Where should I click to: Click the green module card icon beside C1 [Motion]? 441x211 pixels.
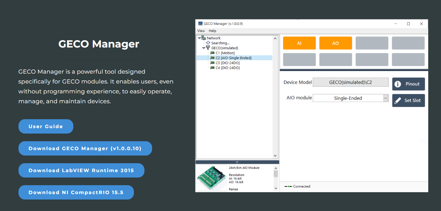click(x=212, y=53)
